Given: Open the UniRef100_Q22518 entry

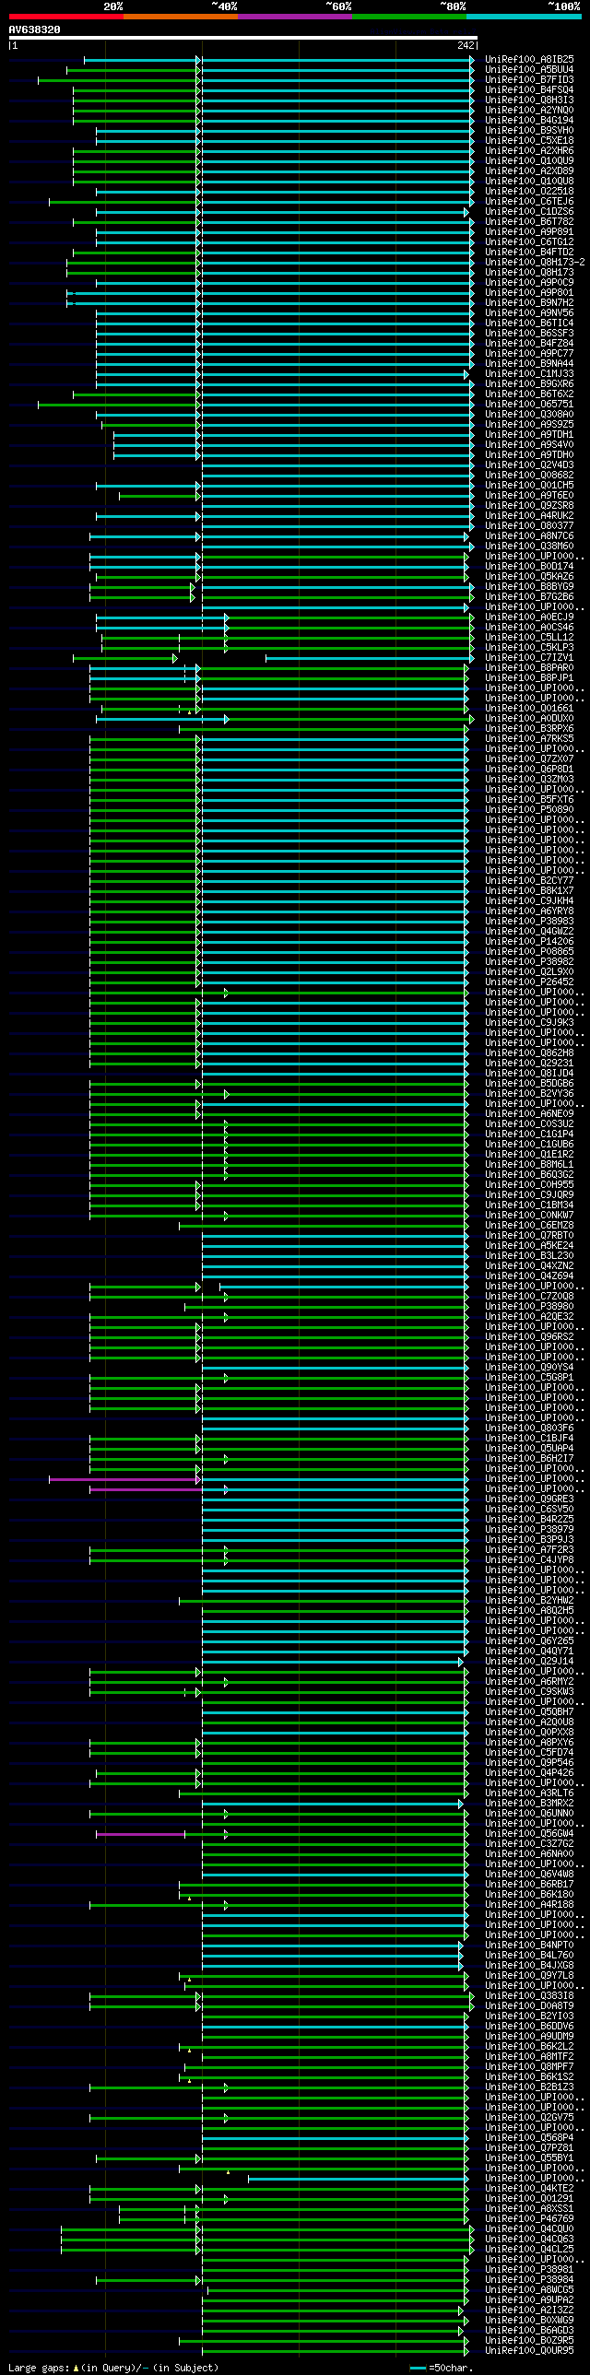Looking at the screenshot, I should pos(529,191).
